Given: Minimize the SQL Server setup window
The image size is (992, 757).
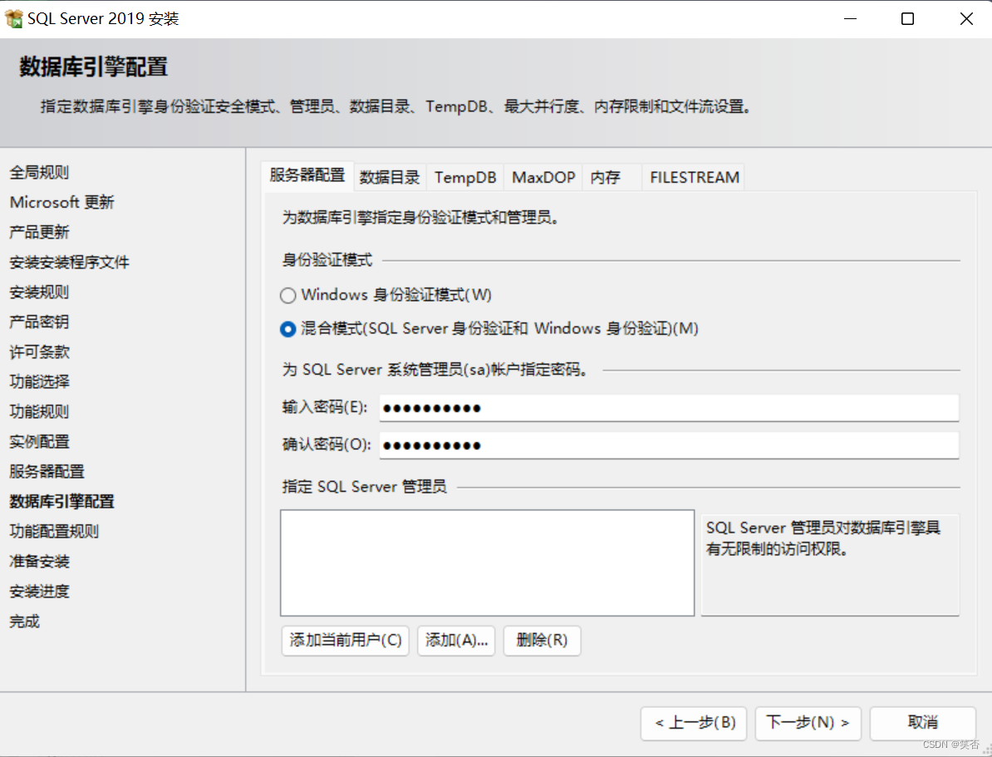Looking at the screenshot, I should (x=850, y=19).
